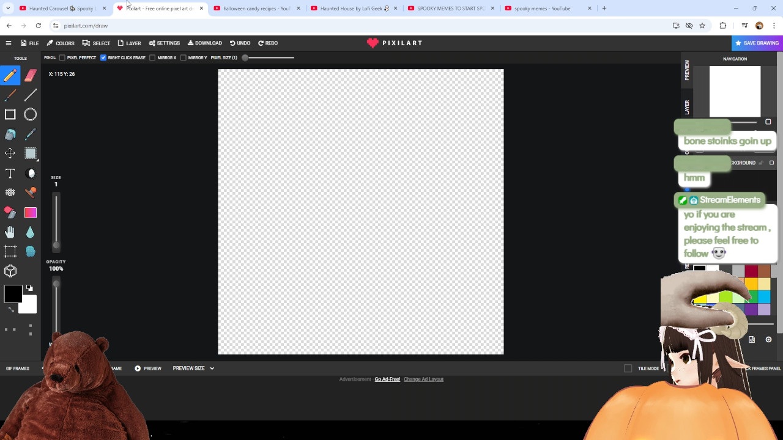783x440 pixels.
Task: Play the animation Preview
Action: tap(148, 369)
